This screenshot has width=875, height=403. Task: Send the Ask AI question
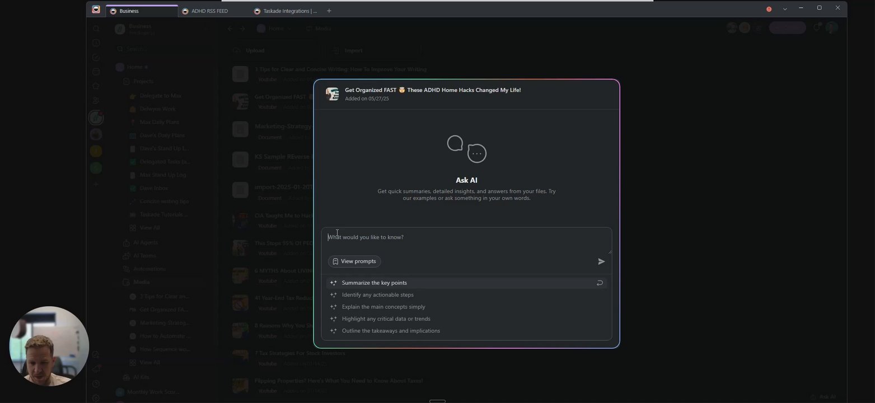[x=601, y=261]
